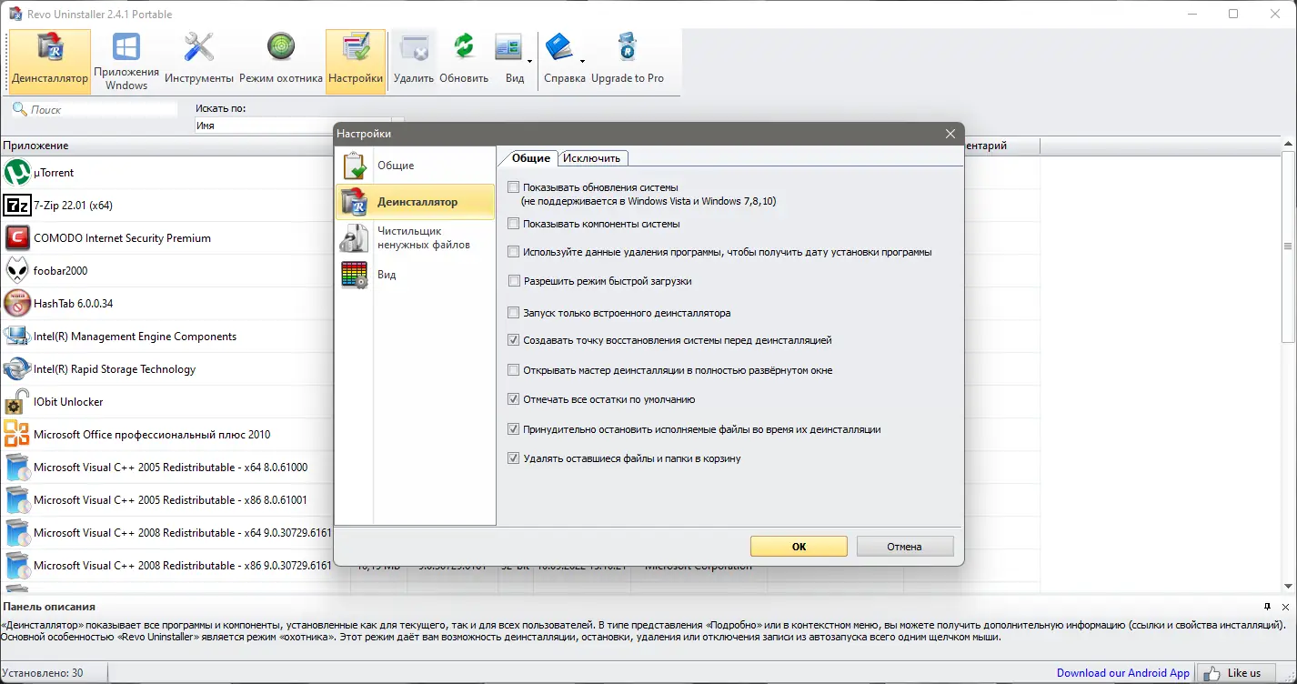Viewport: 1297px width, 684px height.
Task: Select the Microsoft Office профессиональный плюс 2010 icon
Action: [17, 435]
